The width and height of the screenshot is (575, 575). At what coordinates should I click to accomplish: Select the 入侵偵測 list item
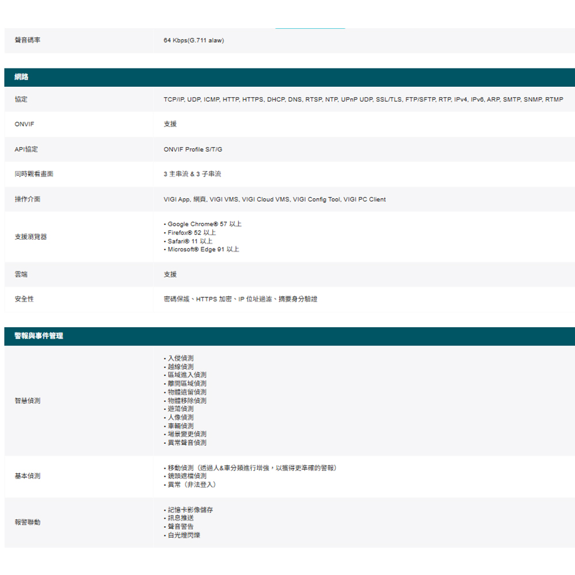[180, 358]
